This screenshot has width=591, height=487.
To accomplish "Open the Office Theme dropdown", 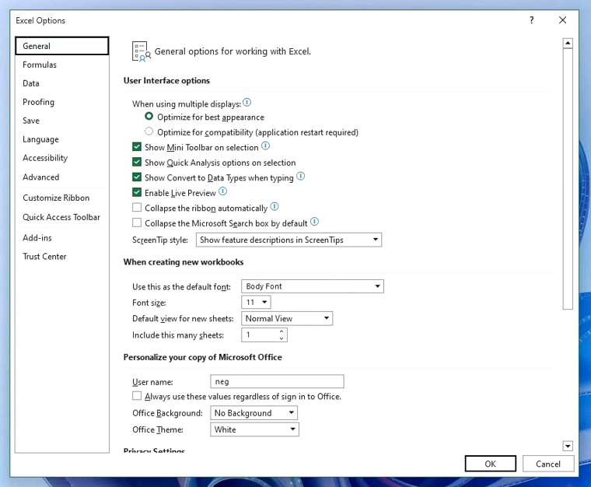I will click(254, 429).
